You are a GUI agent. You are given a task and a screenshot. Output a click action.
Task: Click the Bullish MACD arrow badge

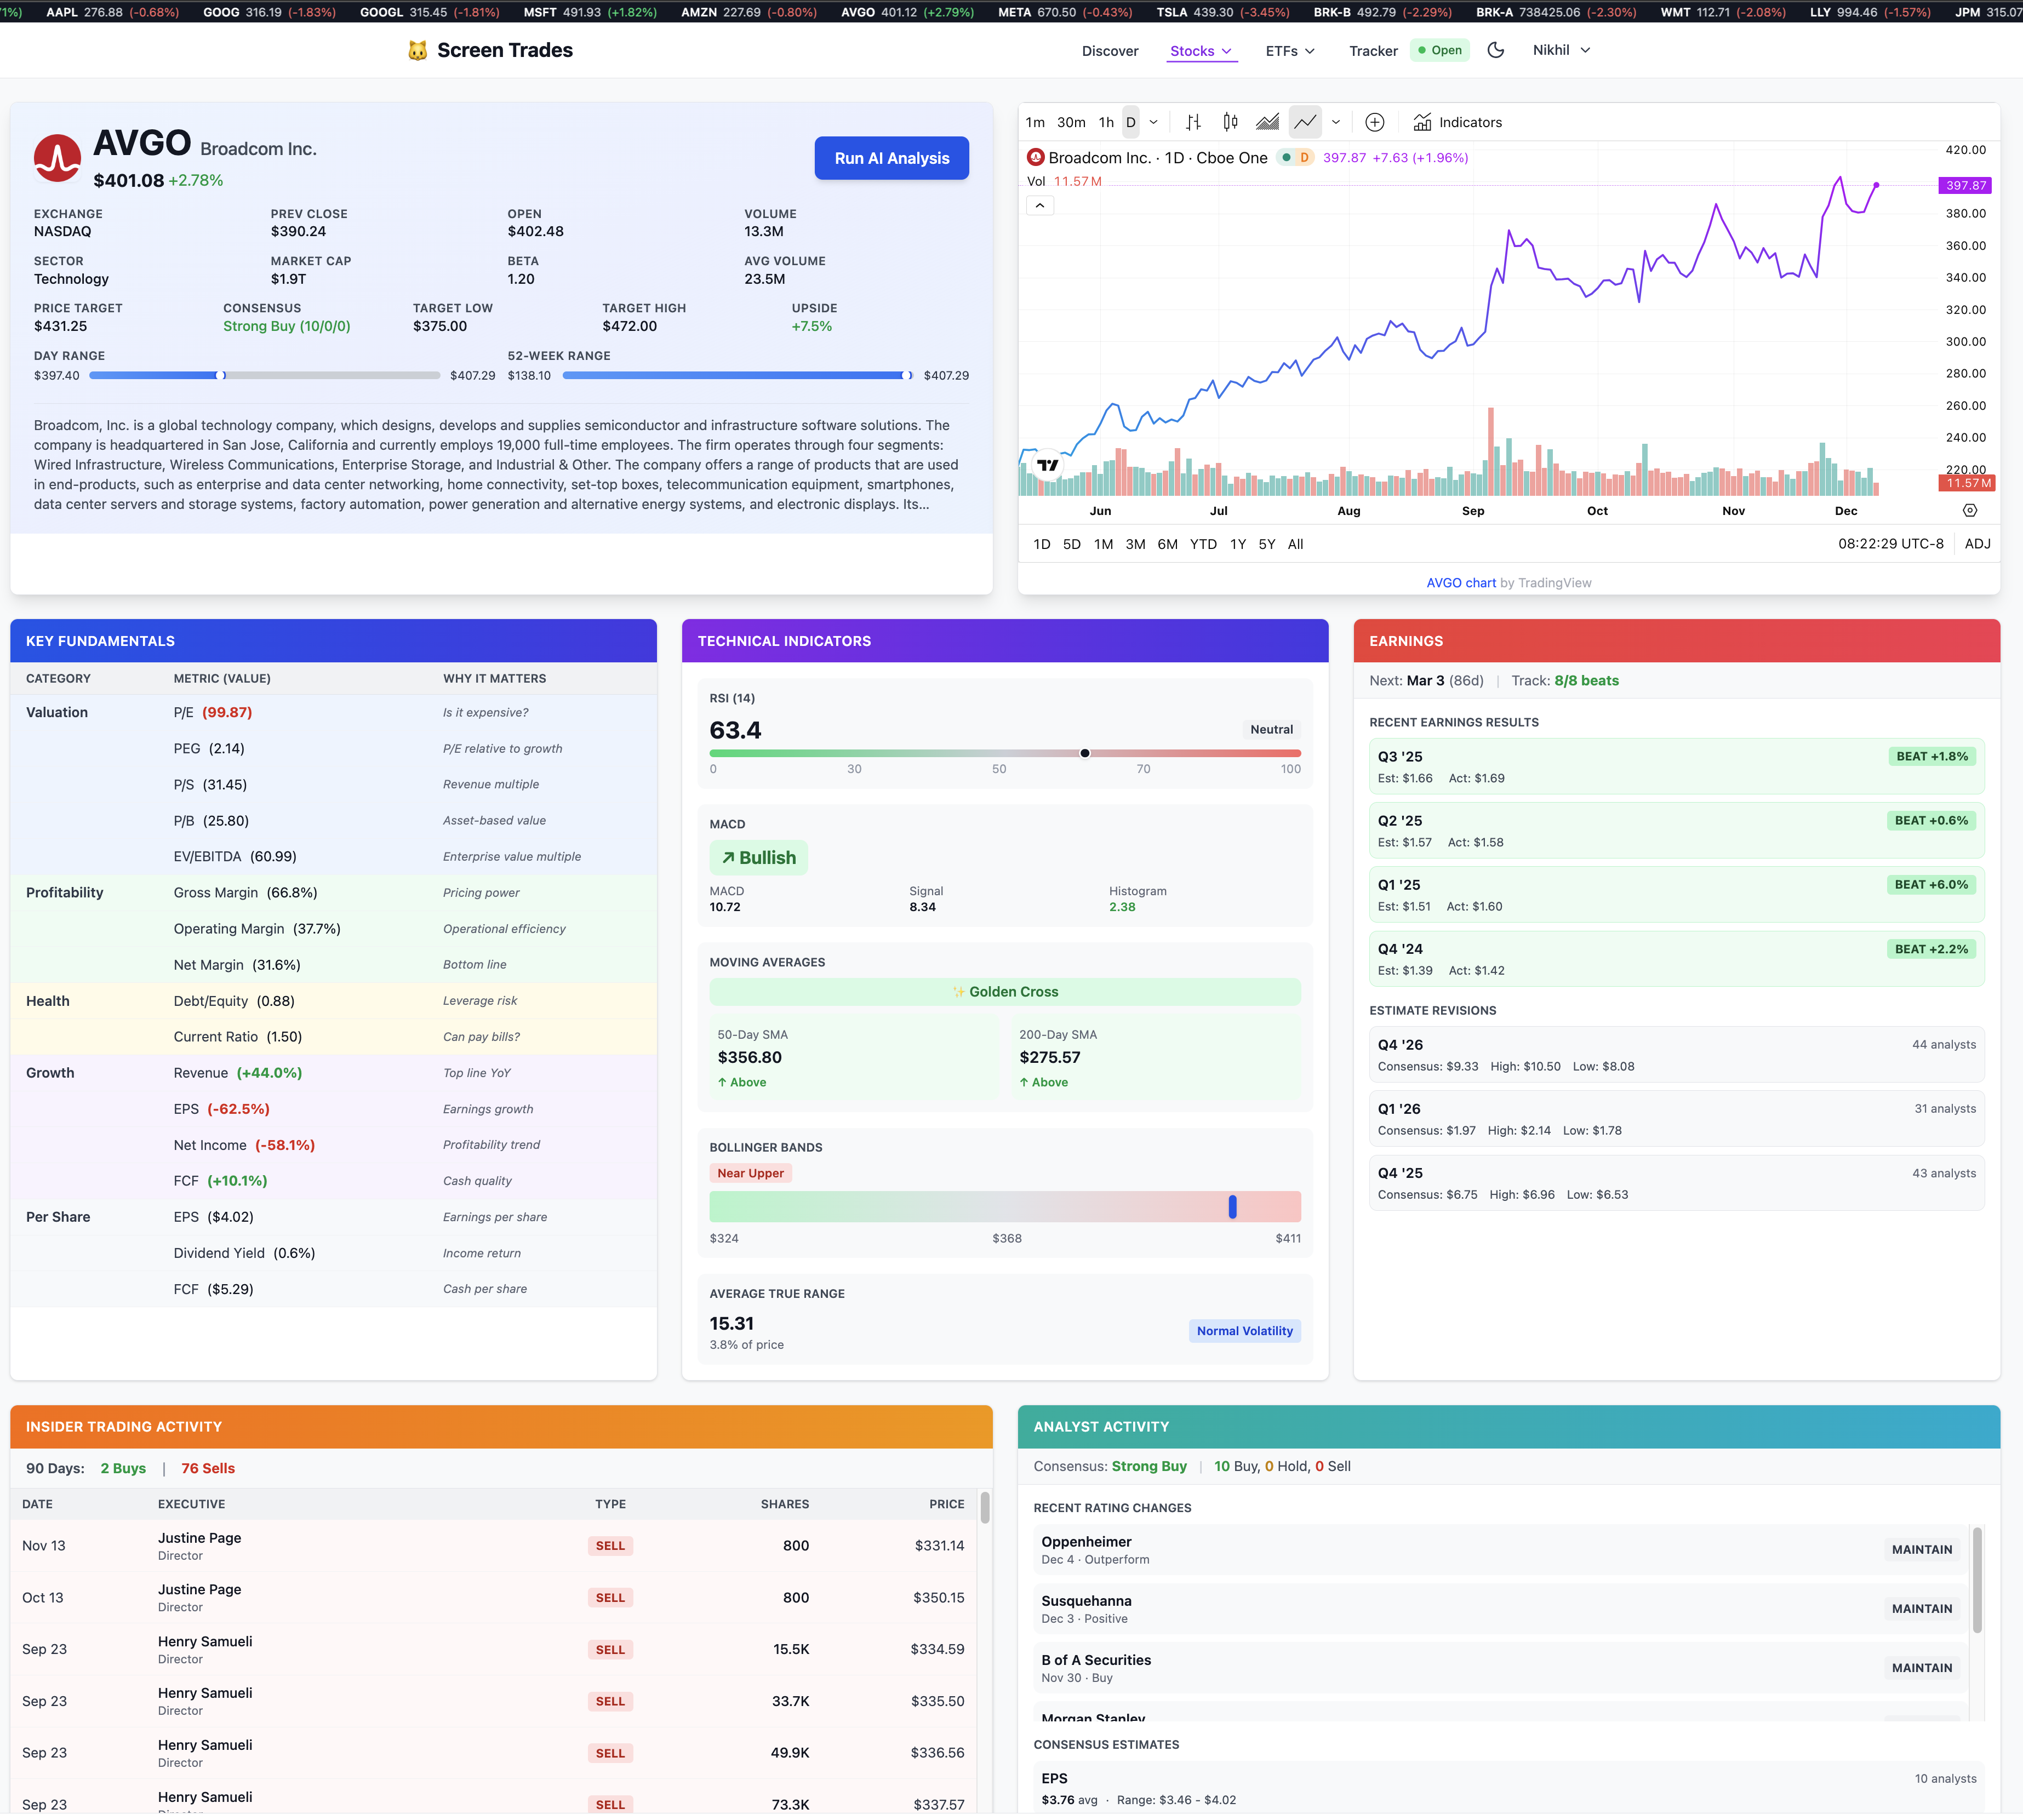pyautogui.click(x=759, y=858)
